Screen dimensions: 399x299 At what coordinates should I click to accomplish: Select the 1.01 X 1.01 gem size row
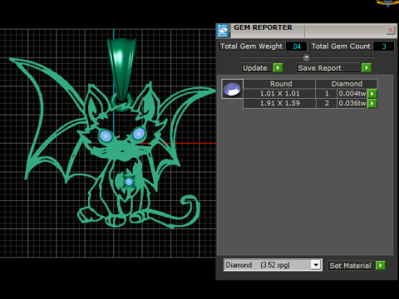tap(279, 94)
